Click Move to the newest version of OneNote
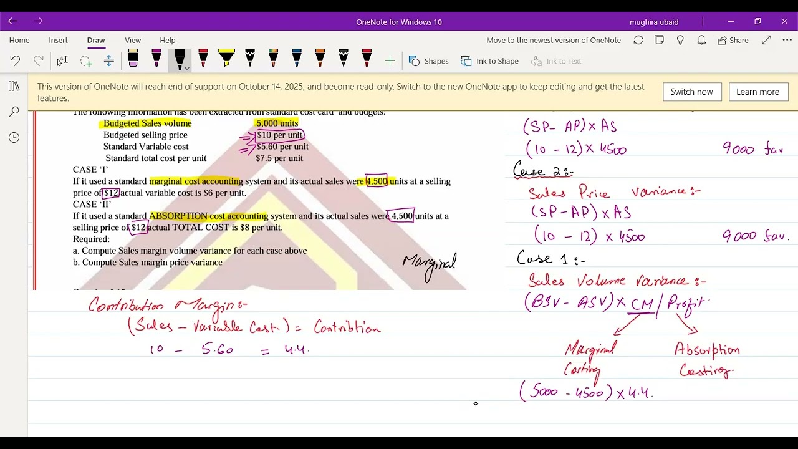The image size is (798, 449). coord(554,40)
